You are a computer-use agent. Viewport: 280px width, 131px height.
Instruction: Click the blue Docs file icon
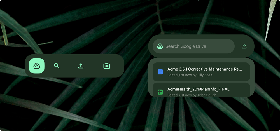point(160,72)
